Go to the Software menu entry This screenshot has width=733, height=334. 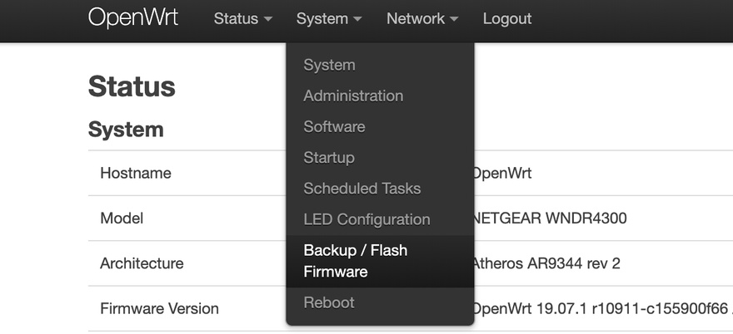click(x=334, y=126)
